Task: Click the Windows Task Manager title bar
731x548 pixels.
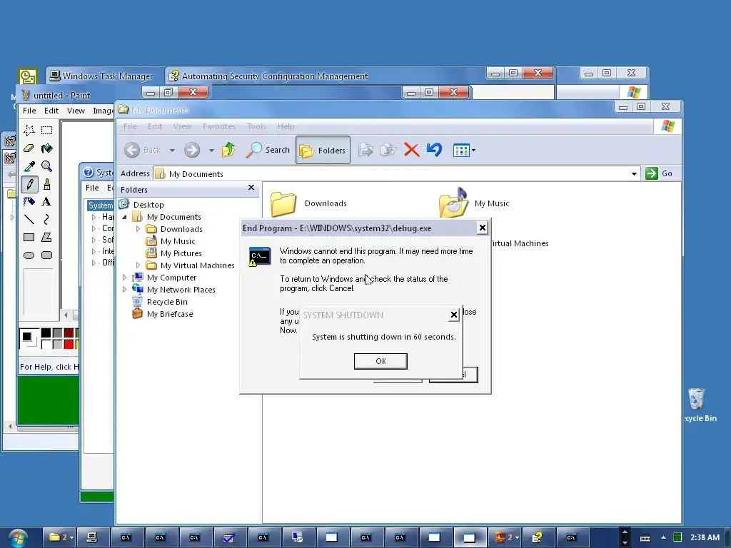Action: 105,76
